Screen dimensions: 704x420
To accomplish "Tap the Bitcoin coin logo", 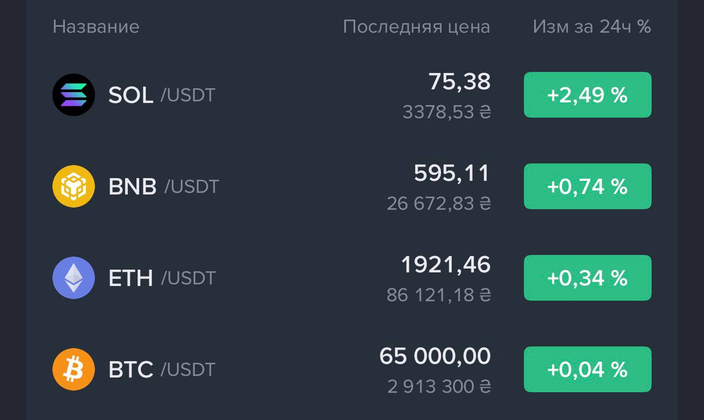I will (74, 369).
